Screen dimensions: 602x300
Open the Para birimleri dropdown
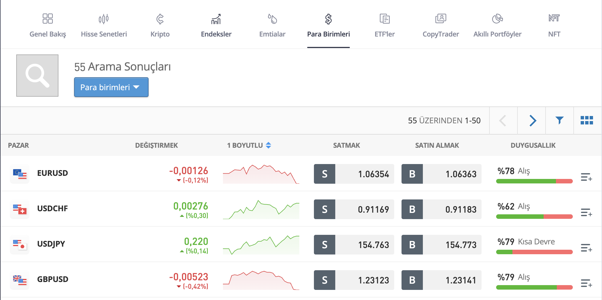coord(111,87)
